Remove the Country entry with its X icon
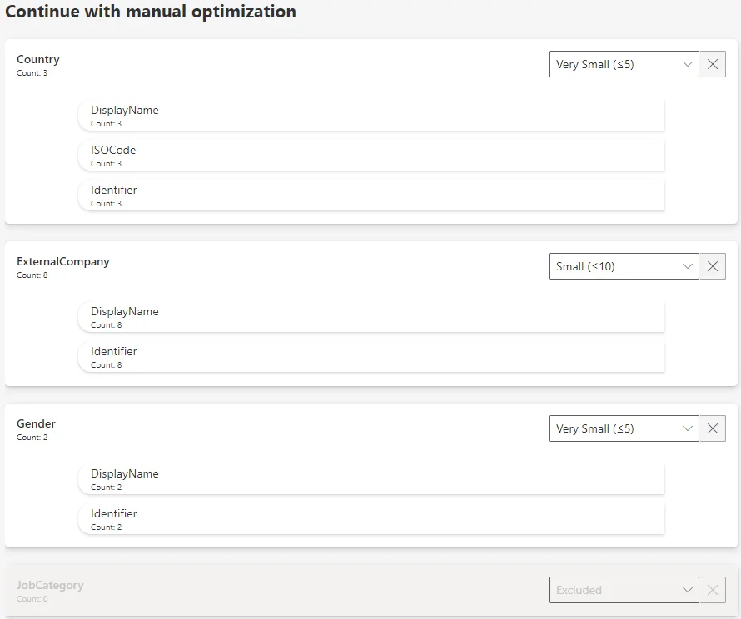 (713, 64)
